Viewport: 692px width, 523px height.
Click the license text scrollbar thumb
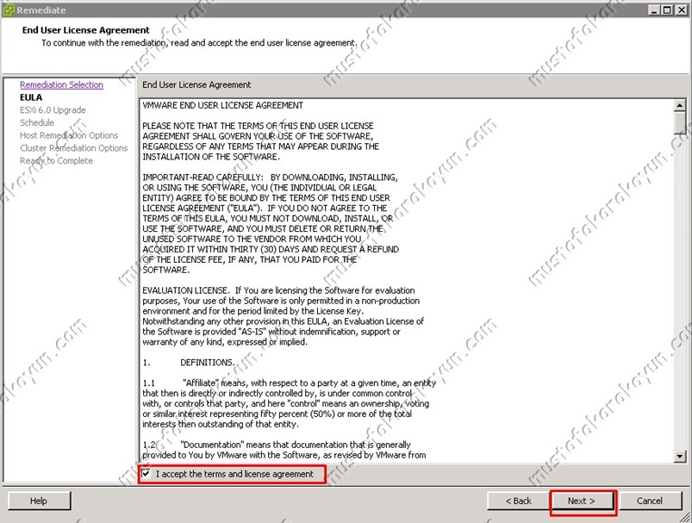click(680, 122)
